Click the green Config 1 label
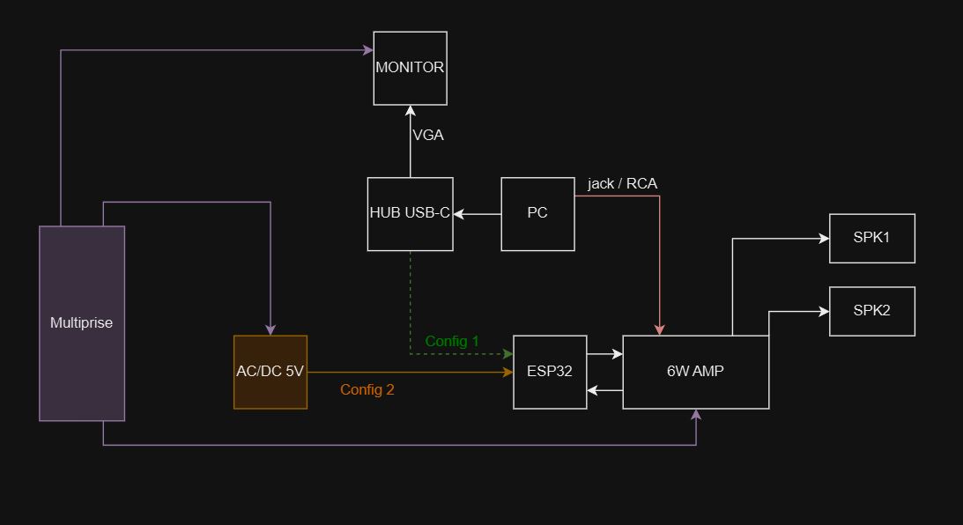The width and height of the screenshot is (963, 525). pos(452,341)
